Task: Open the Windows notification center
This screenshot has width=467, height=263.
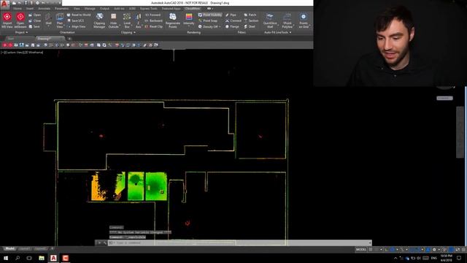Action: click(x=460, y=258)
